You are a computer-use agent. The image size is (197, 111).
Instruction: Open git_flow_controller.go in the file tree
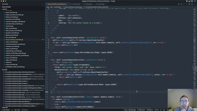12,33
